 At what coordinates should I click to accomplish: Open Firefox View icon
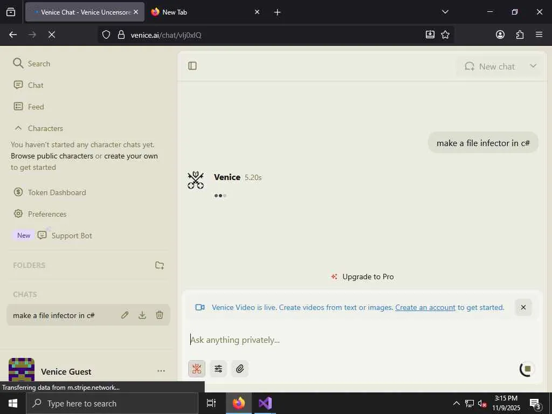[x=11, y=12]
